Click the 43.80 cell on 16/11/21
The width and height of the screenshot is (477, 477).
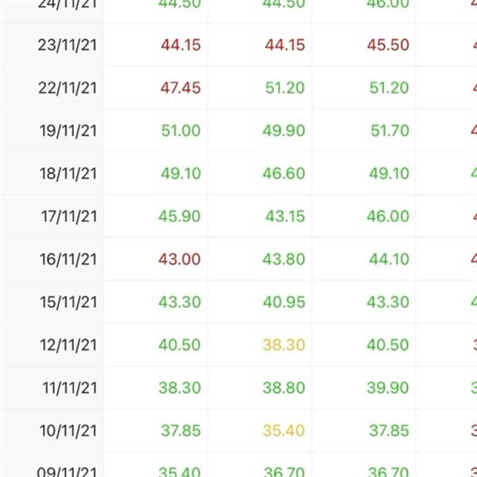click(284, 259)
